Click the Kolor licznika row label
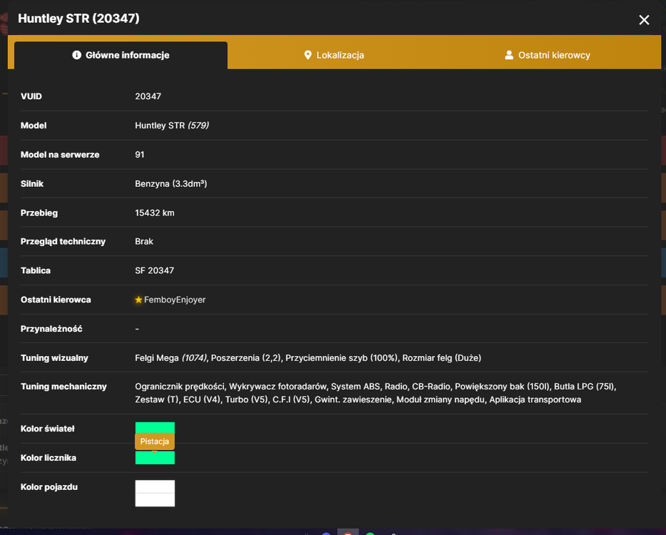666x535 pixels. point(48,458)
